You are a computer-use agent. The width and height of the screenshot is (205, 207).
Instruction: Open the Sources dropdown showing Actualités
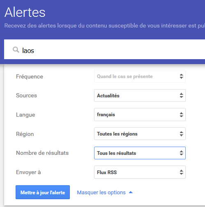[140, 95]
